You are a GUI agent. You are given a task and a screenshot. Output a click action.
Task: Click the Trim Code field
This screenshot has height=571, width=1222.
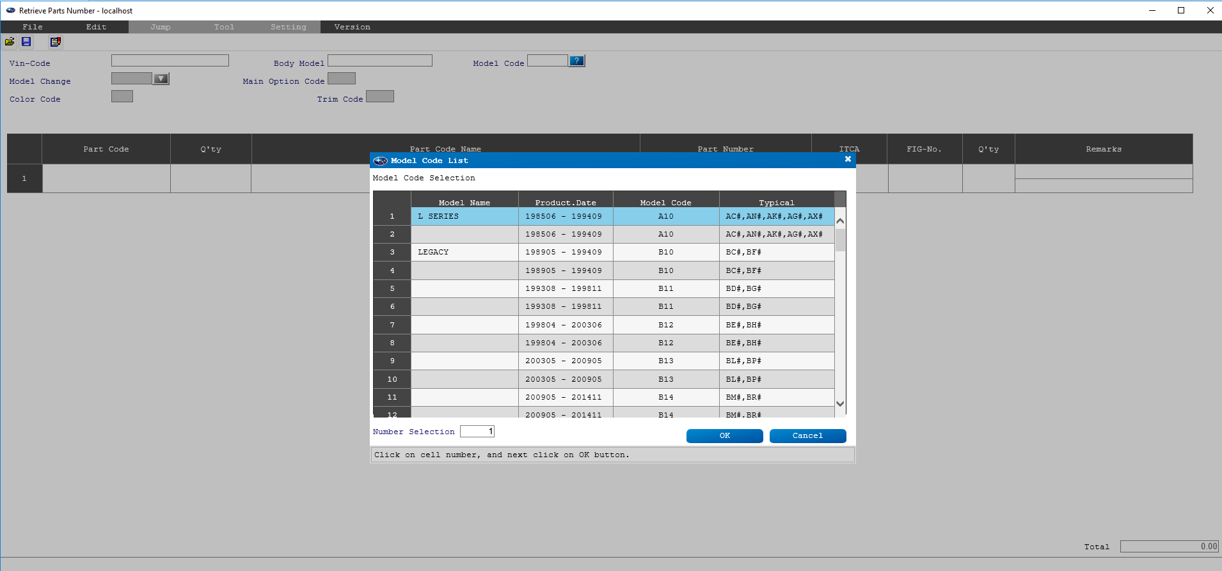point(380,96)
